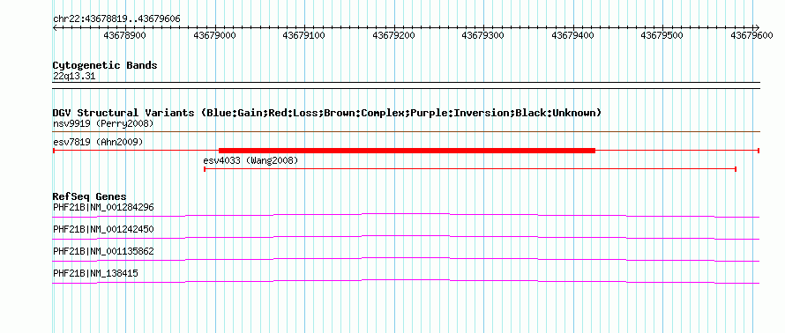
Task: Click the right arrowhead of the ruler
Action: click(x=758, y=27)
